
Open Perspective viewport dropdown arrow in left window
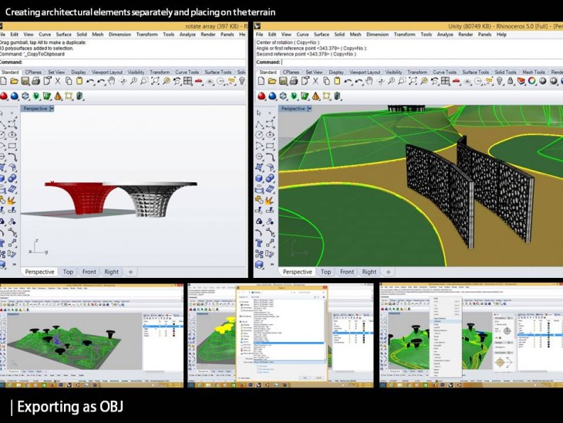point(52,109)
